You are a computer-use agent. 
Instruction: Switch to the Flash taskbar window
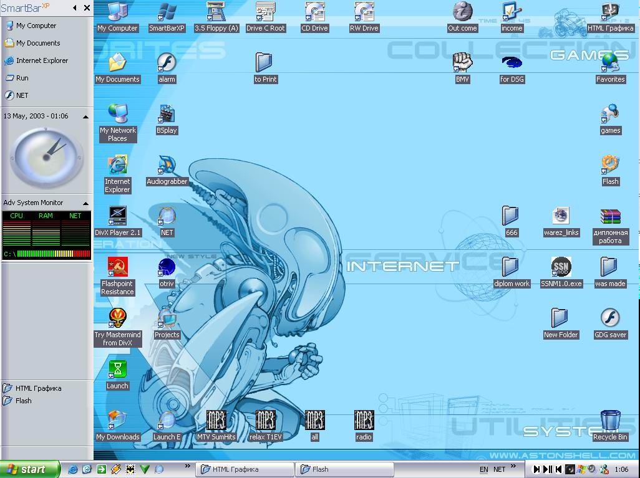coord(345,469)
